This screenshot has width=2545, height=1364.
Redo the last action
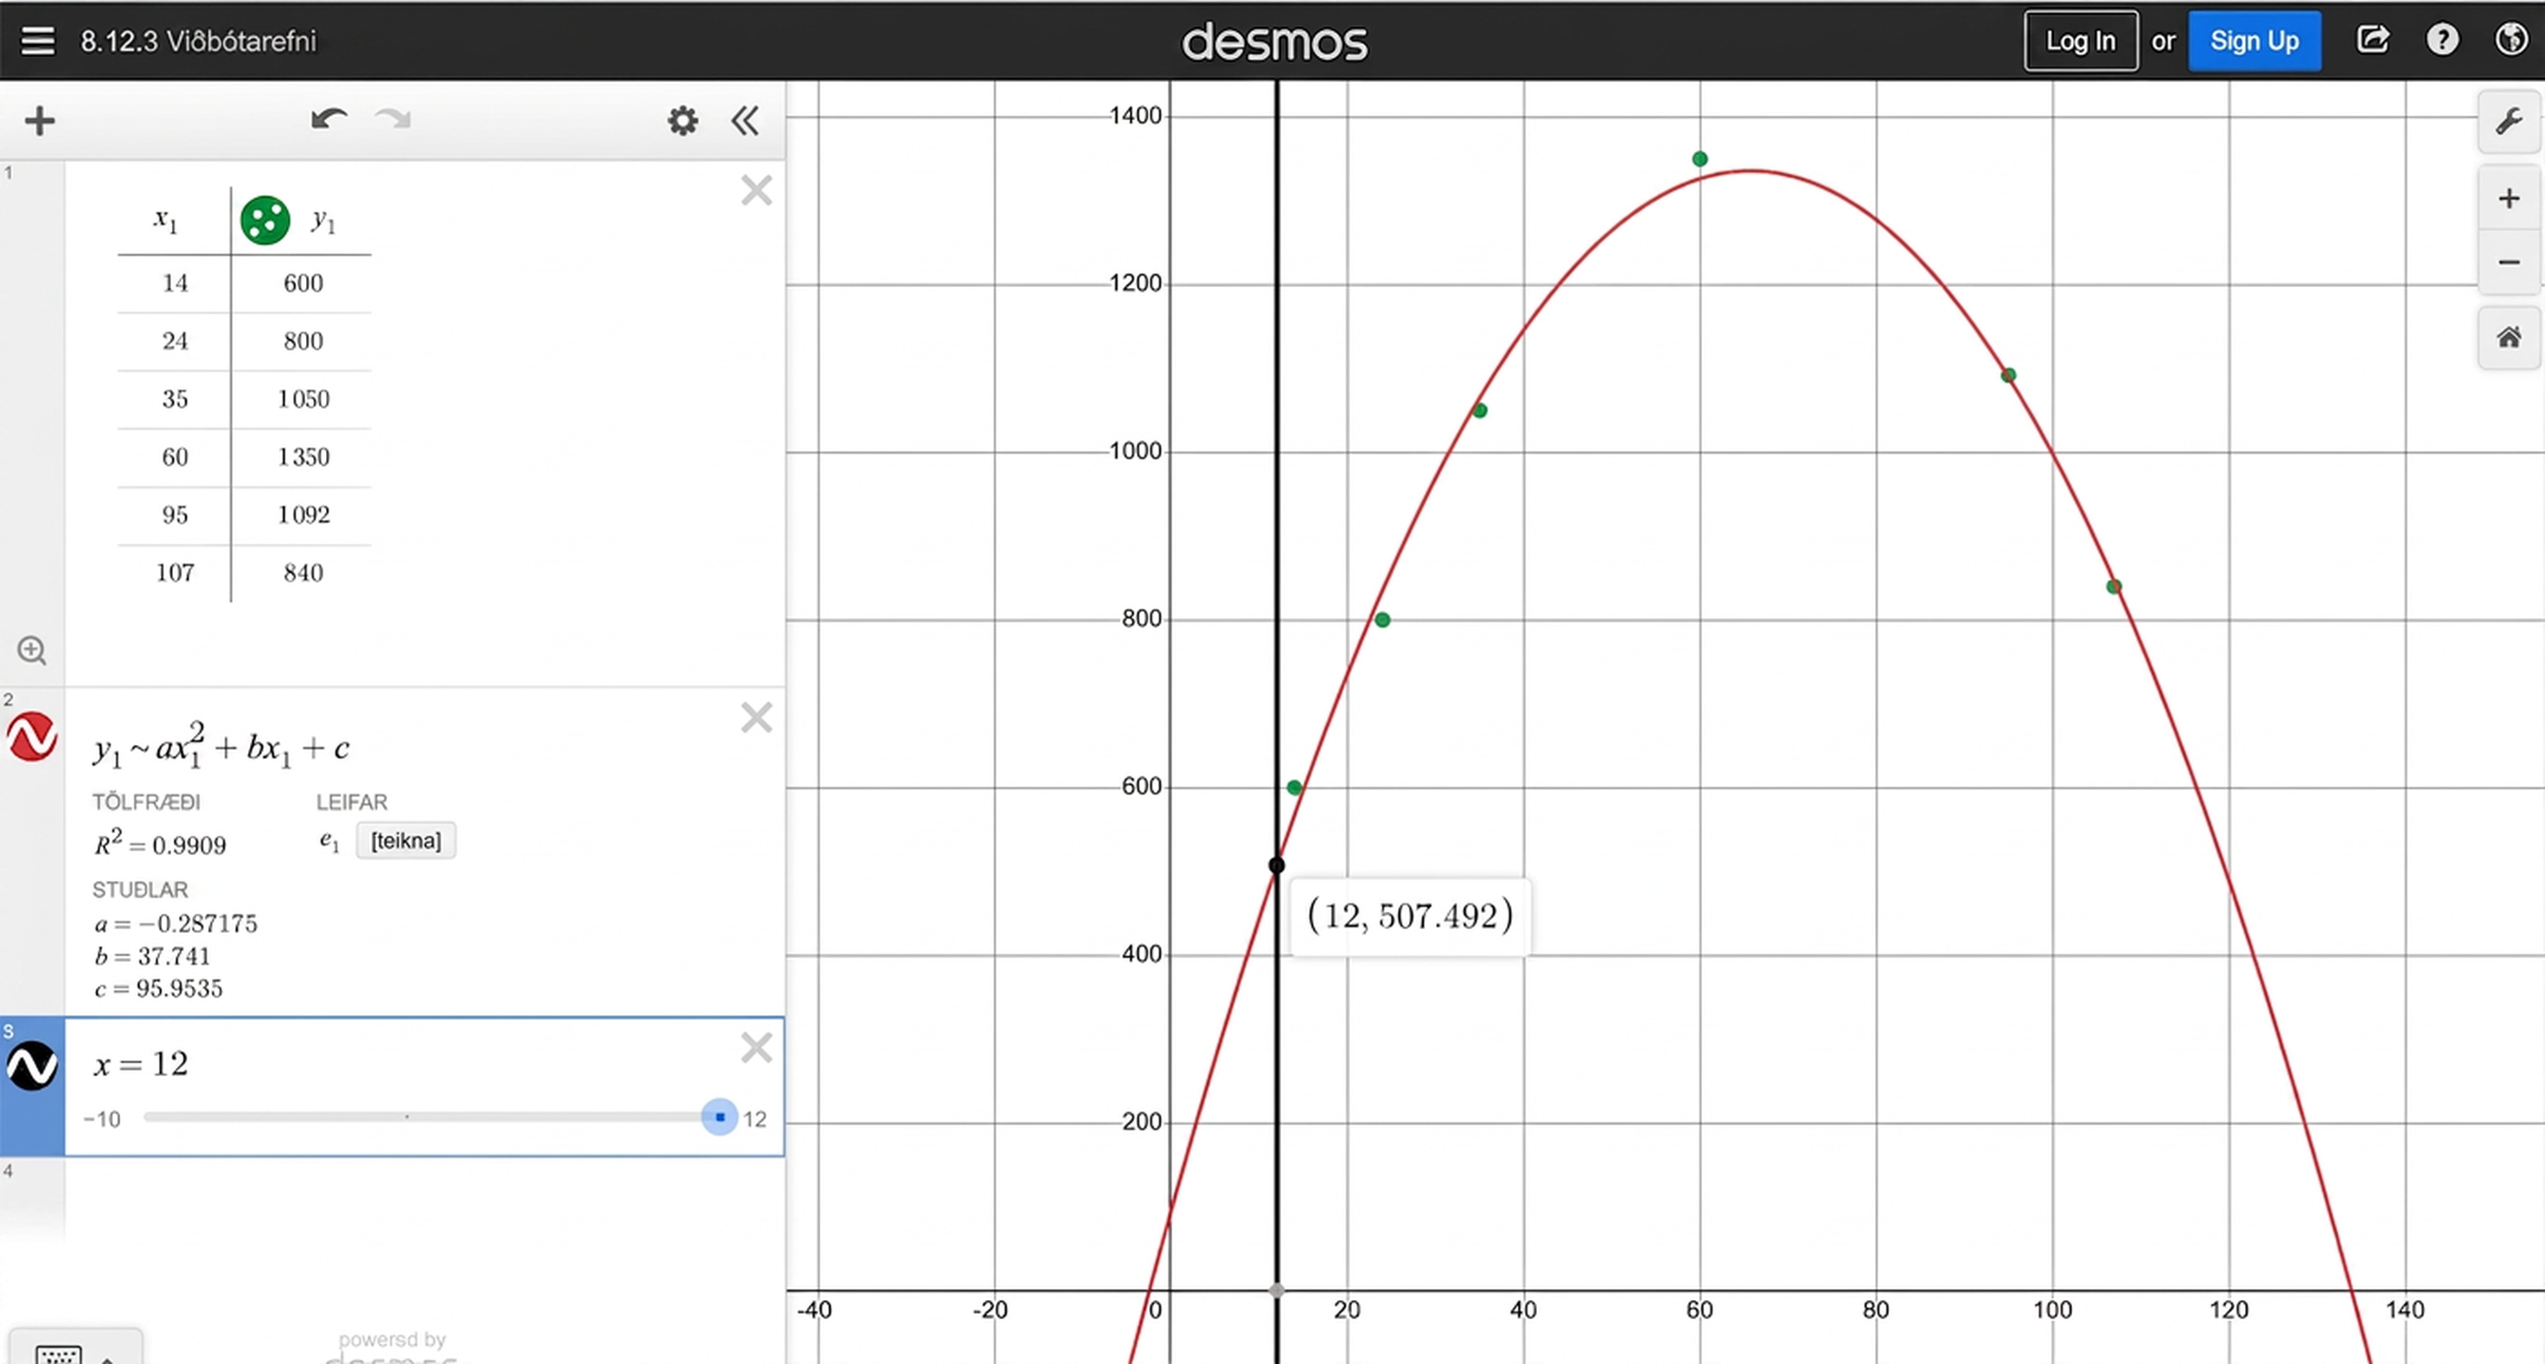coord(393,119)
